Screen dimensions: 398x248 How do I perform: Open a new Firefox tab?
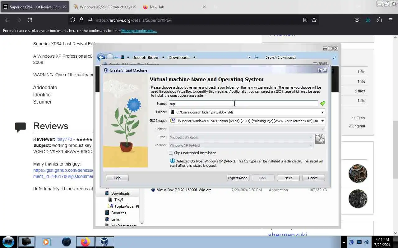point(216,7)
